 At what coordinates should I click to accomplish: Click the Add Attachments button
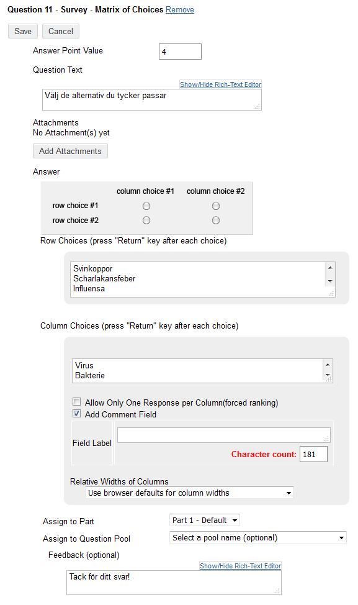tap(70, 151)
